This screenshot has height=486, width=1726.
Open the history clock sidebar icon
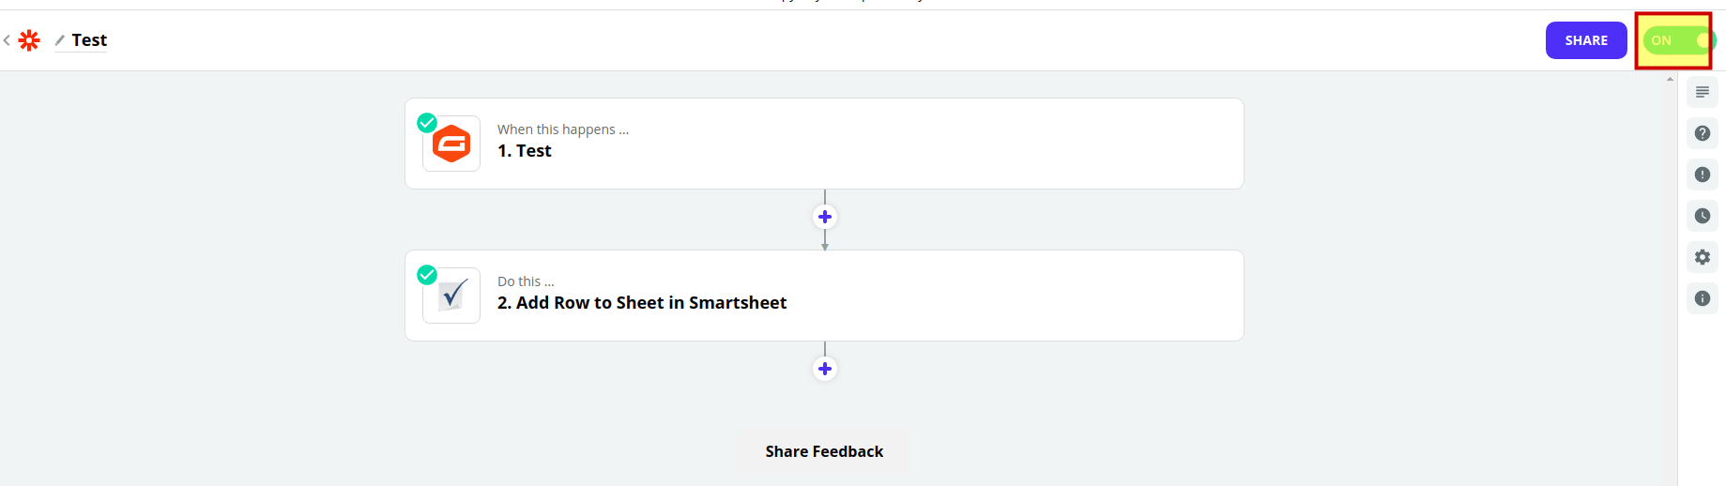[1703, 216]
